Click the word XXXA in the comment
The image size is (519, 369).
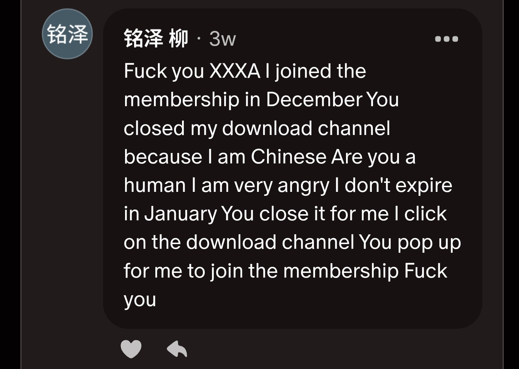[x=235, y=71]
